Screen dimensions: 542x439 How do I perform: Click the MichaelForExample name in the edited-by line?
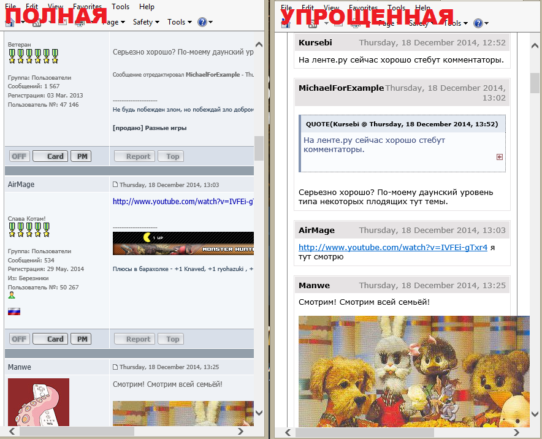[213, 75]
